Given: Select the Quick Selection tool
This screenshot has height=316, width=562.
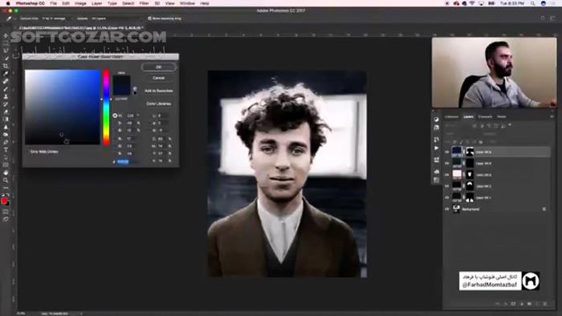Looking at the screenshot, I should point(6,58).
